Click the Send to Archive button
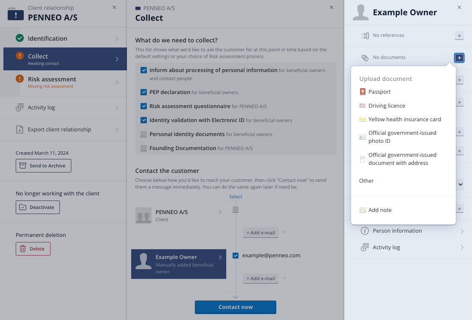Viewport: 472px width, 320px height. 43,166
